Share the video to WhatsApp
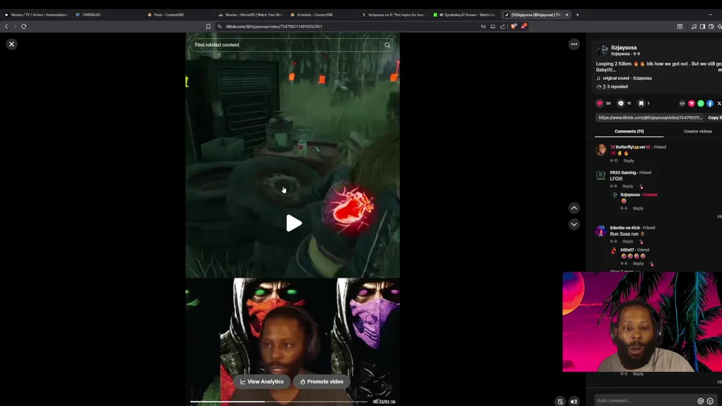 (x=701, y=103)
